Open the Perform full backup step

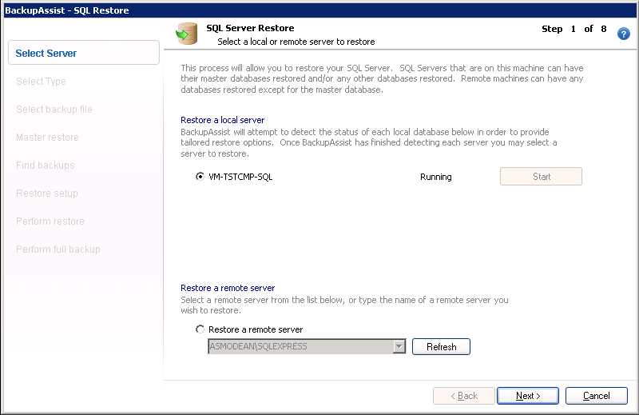pos(58,249)
